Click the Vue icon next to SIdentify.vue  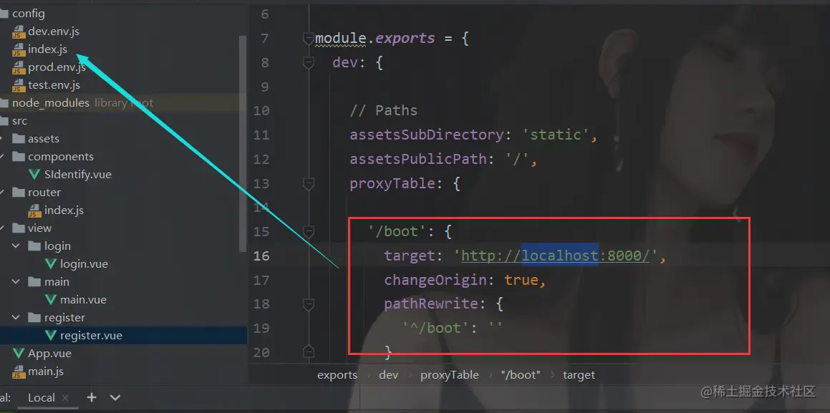(34, 175)
